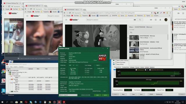
Task: Click CPUID button in stability test
Action: [x=151, y=94]
